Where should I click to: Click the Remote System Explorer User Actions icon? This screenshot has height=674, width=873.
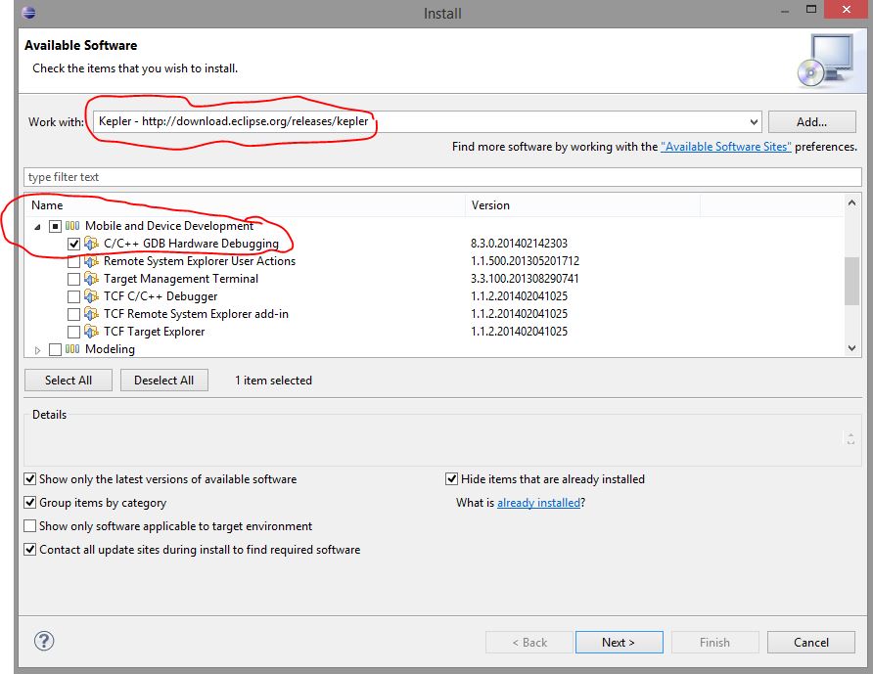(91, 261)
